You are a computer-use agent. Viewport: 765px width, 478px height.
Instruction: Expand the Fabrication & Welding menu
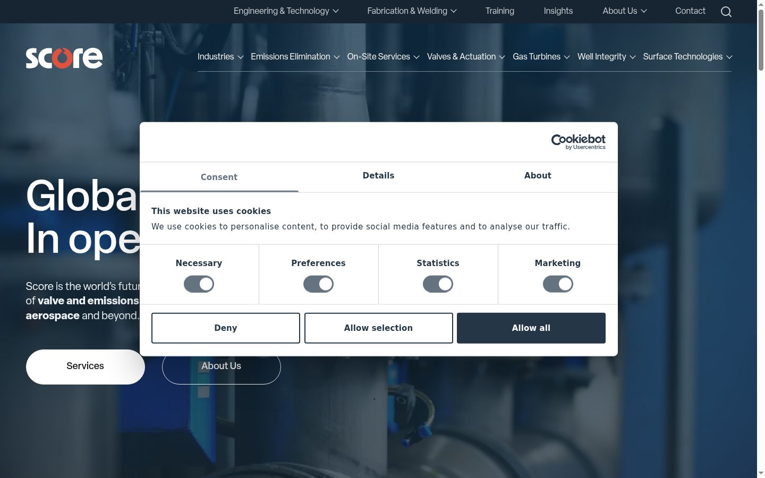(x=412, y=11)
